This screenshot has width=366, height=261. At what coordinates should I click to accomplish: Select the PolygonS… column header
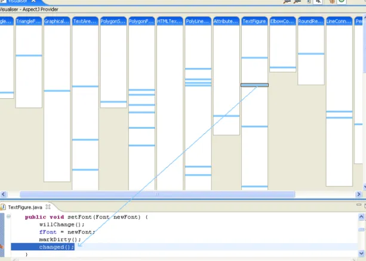[x=113, y=21]
